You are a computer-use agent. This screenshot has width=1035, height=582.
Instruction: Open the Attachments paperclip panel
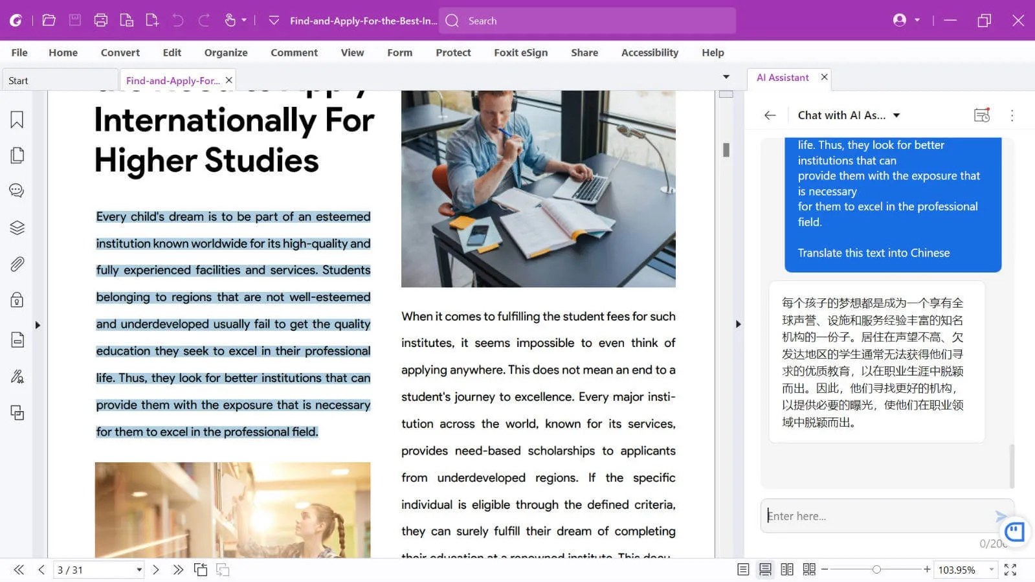coord(17,263)
